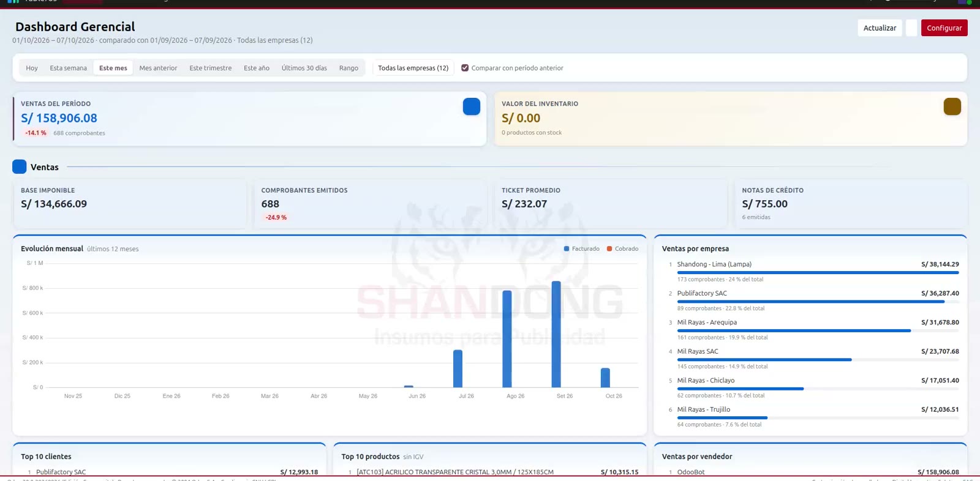
Task: Click the Oct 26 chart bar
Action: 605,378
